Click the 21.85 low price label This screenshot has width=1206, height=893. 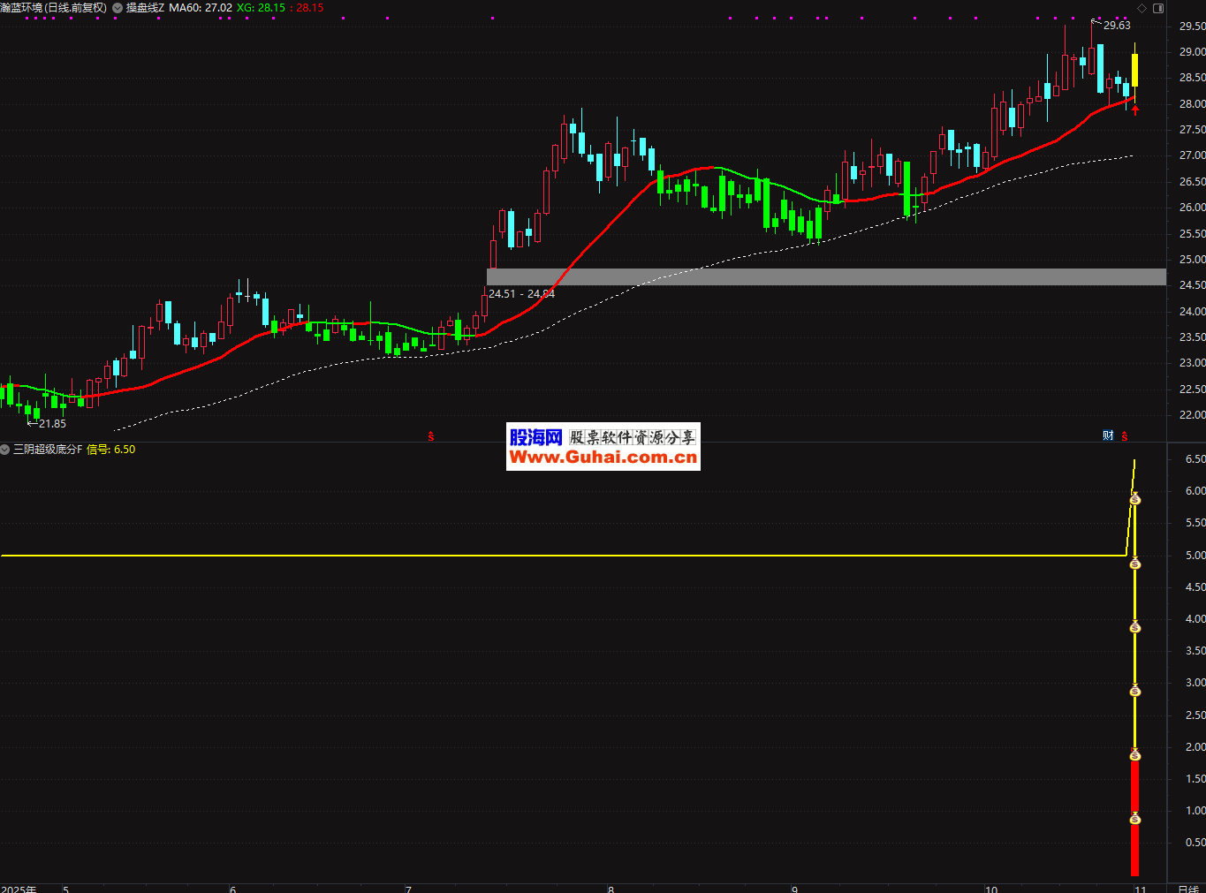point(52,424)
